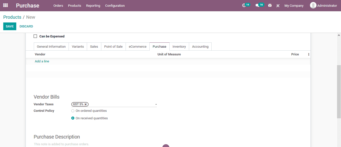The width and height of the screenshot is (341, 147).
Task: Open the developer tools wrench icon
Action: click(x=278, y=5)
